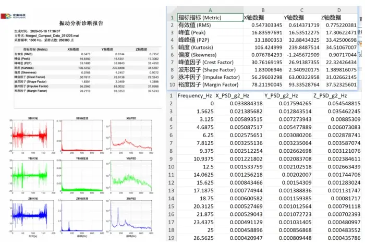The height and width of the screenshot is (244, 365).
Task: Click the company logo above the report
Action: pyautogui.click(x=13, y=16)
